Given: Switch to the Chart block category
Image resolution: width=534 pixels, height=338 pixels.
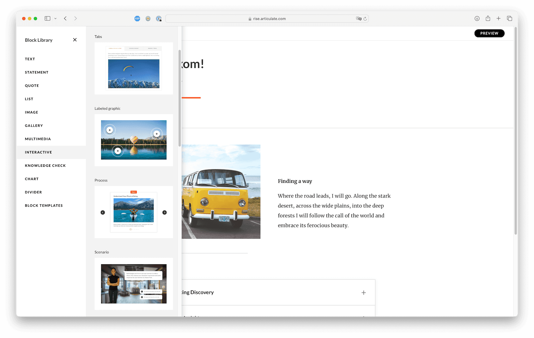Looking at the screenshot, I should pyautogui.click(x=32, y=179).
